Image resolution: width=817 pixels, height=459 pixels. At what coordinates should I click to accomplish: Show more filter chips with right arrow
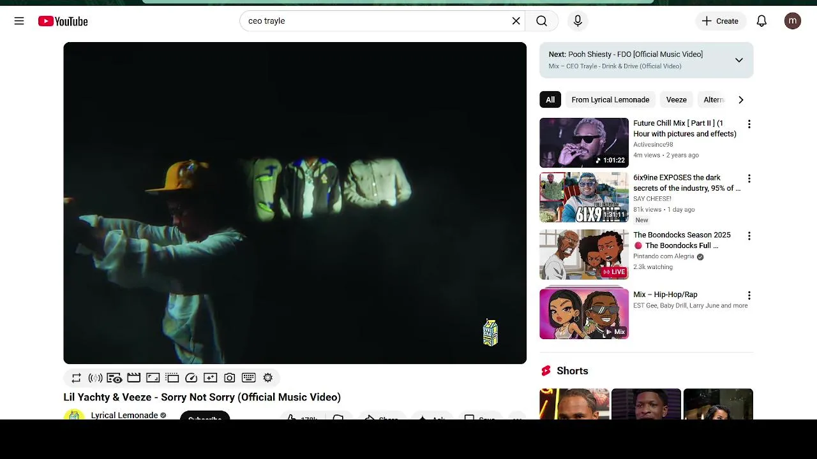coord(740,99)
